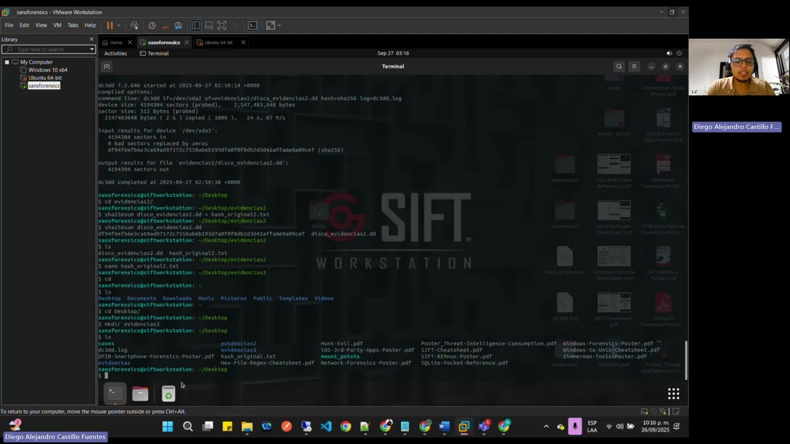Open the power options dropdown next to pause
Image resolution: width=790 pixels, height=444 pixels.
[x=118, y=25]
